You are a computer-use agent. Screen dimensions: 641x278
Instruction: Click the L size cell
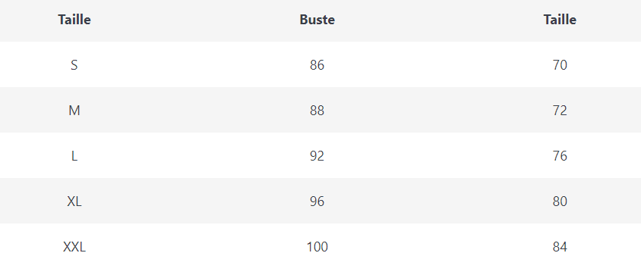[x=74, y=156]
